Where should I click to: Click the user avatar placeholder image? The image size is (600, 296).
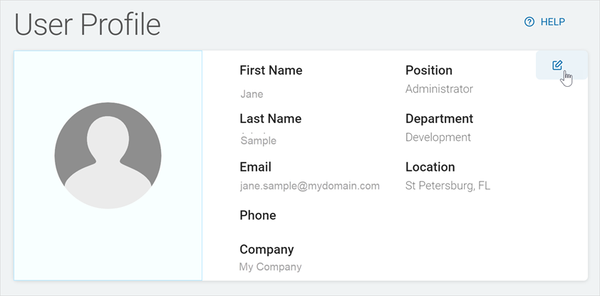pos(108,156)
